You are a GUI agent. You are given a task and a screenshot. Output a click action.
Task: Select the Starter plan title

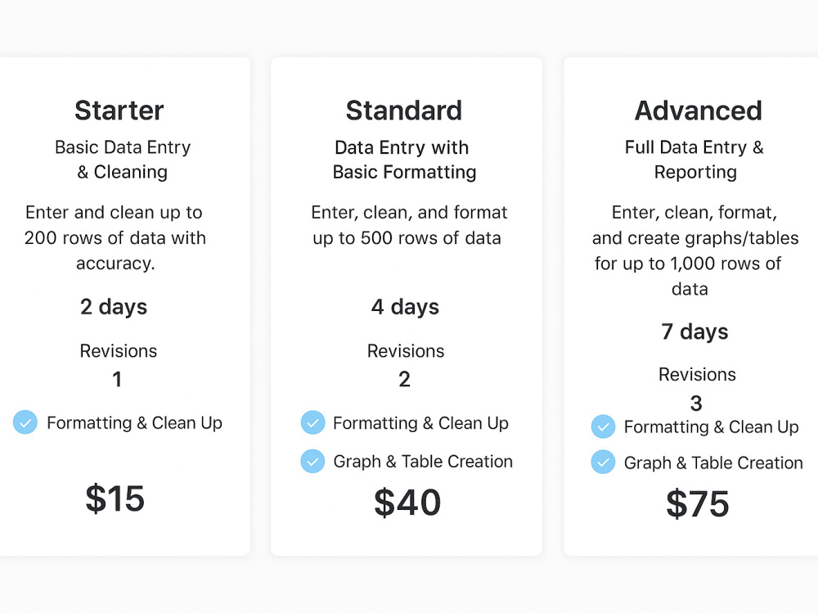tap(119, 110)
